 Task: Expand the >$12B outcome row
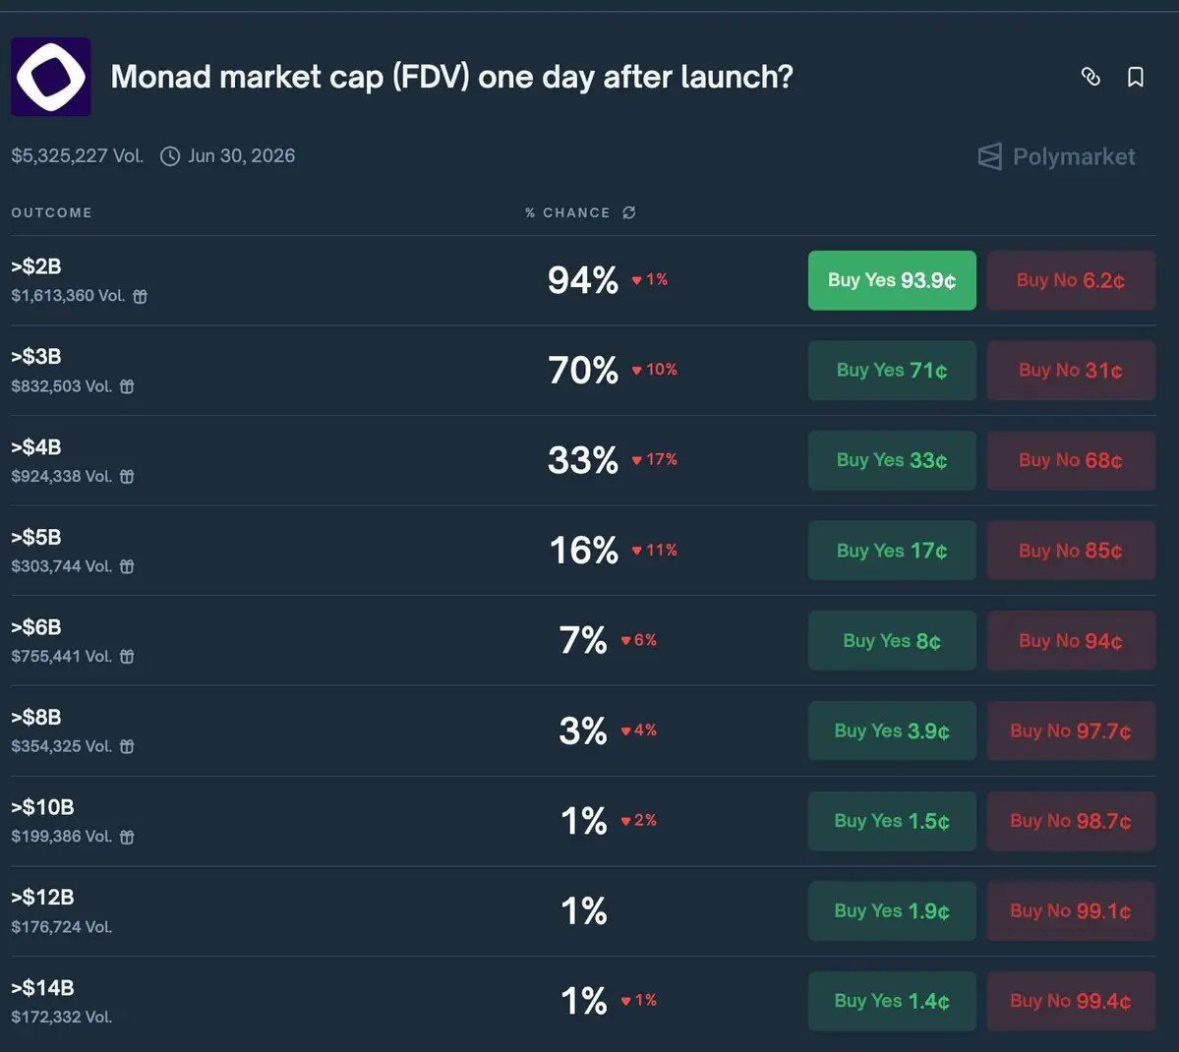pos(295,910)
